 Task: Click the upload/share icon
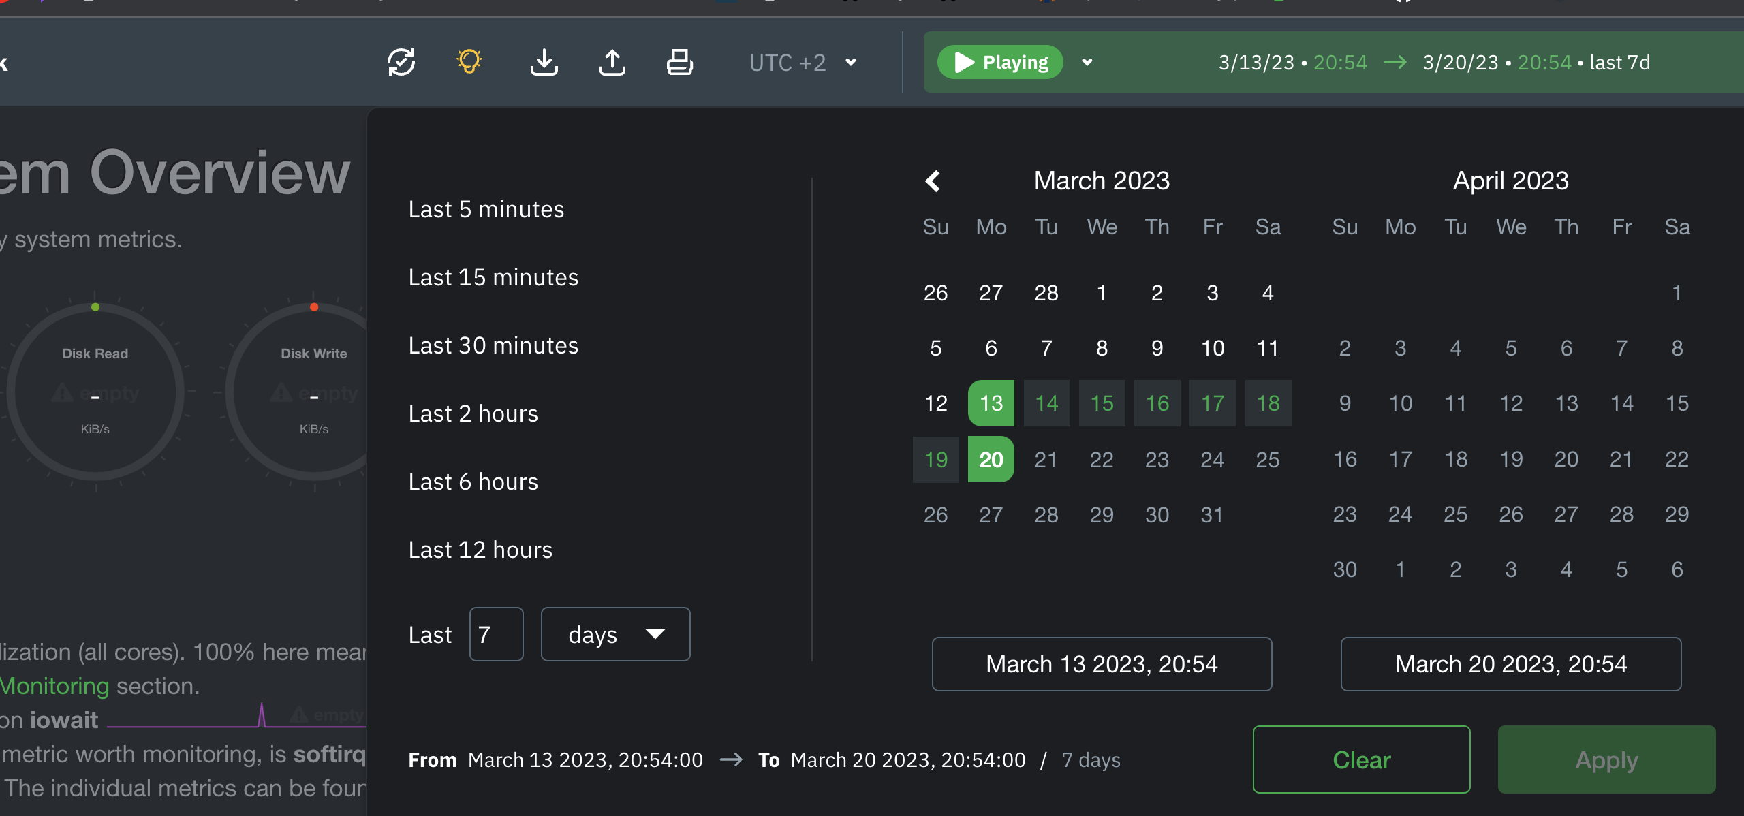tap(612, 62)
